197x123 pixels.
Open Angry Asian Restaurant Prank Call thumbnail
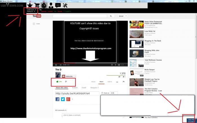(x=136, y=25)
